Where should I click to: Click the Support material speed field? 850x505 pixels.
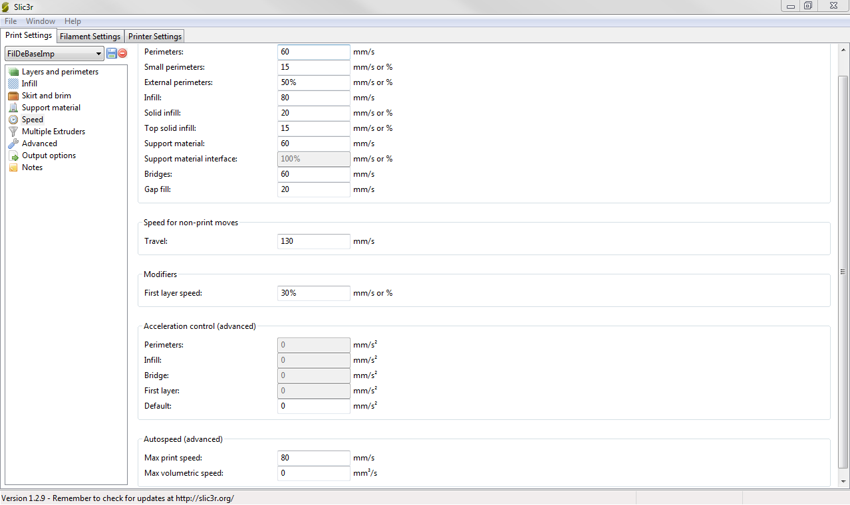314,144
